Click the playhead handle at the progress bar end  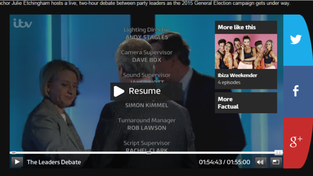(x=278, y=152)
